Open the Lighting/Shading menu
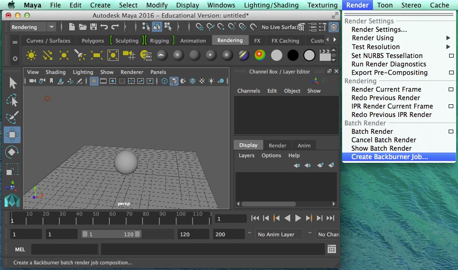This screenshot has height=270, width=458. pos(271,5)
